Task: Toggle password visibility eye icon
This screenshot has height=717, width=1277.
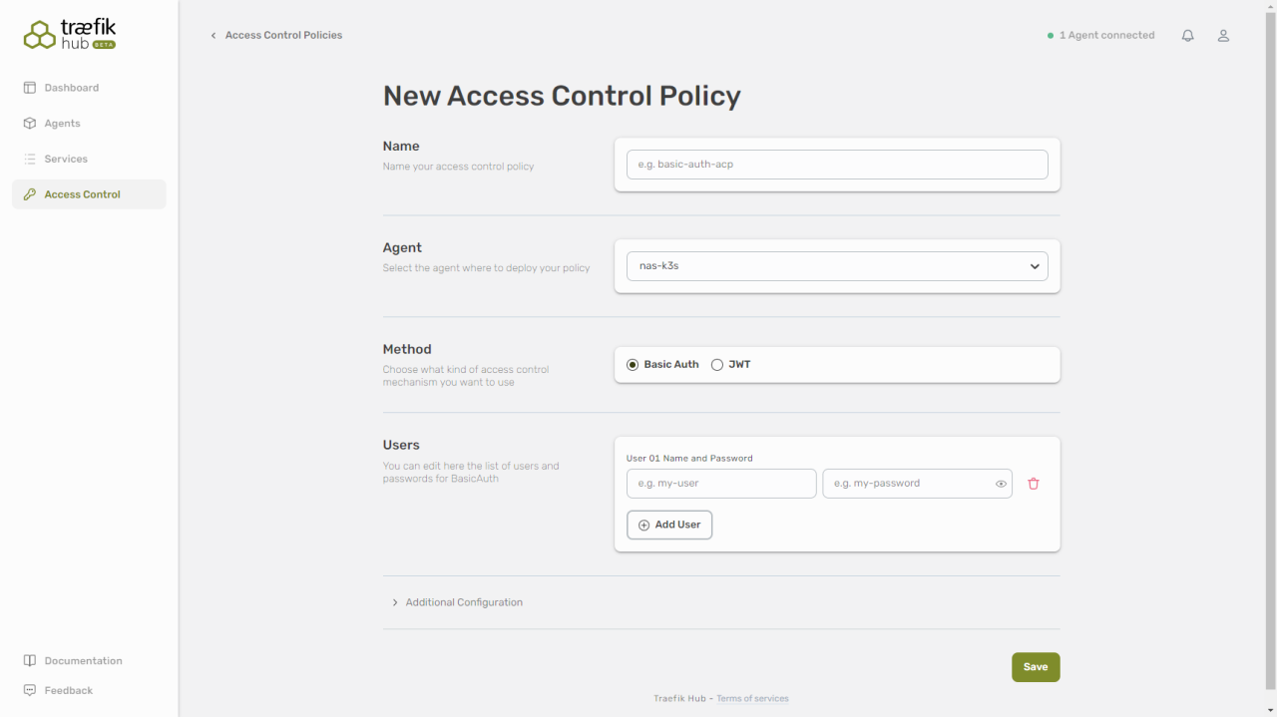Action: pyautogui.click(x=1001, y=484)
